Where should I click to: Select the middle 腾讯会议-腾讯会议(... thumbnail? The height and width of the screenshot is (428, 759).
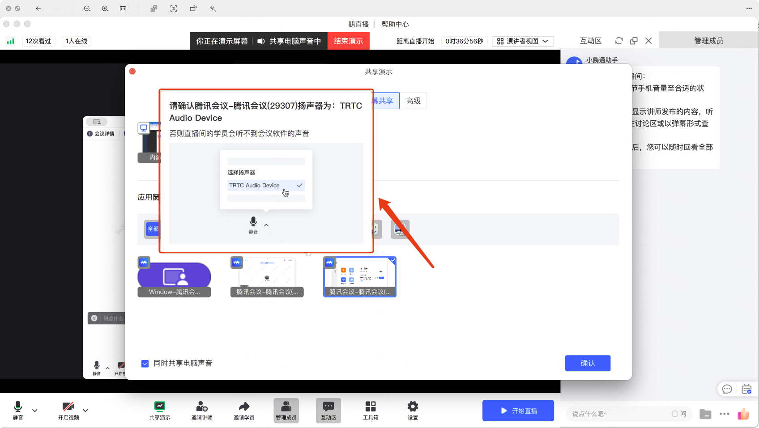click(267, 277)
